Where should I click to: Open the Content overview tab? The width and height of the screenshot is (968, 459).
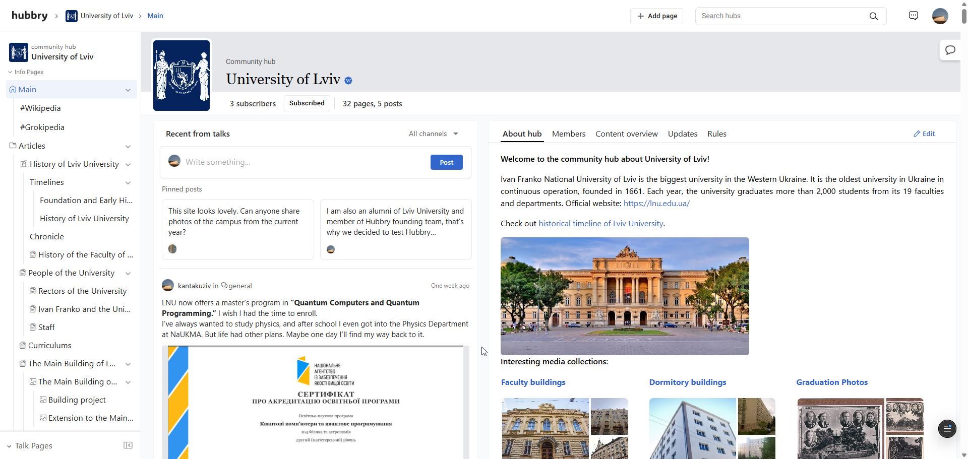click(x=626, y=134)
